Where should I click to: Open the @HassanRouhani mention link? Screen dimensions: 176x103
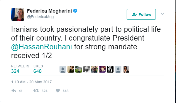(x=41, y=47)
